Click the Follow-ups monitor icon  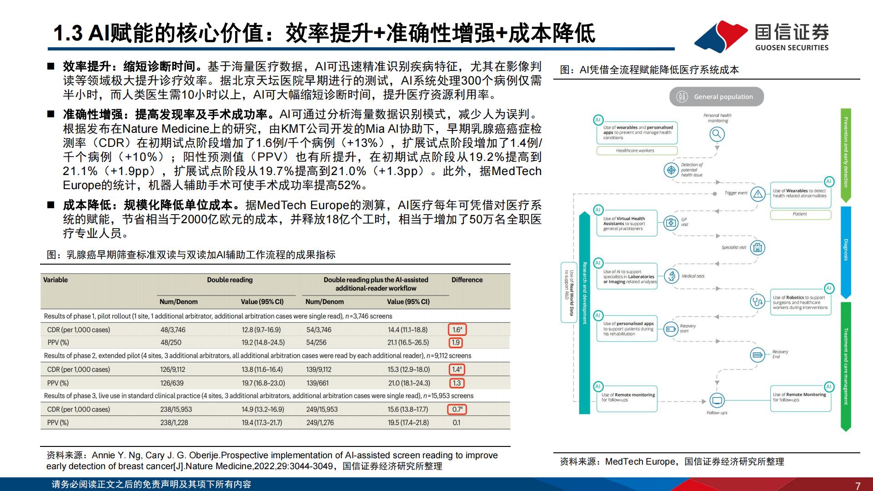point(717,400)
